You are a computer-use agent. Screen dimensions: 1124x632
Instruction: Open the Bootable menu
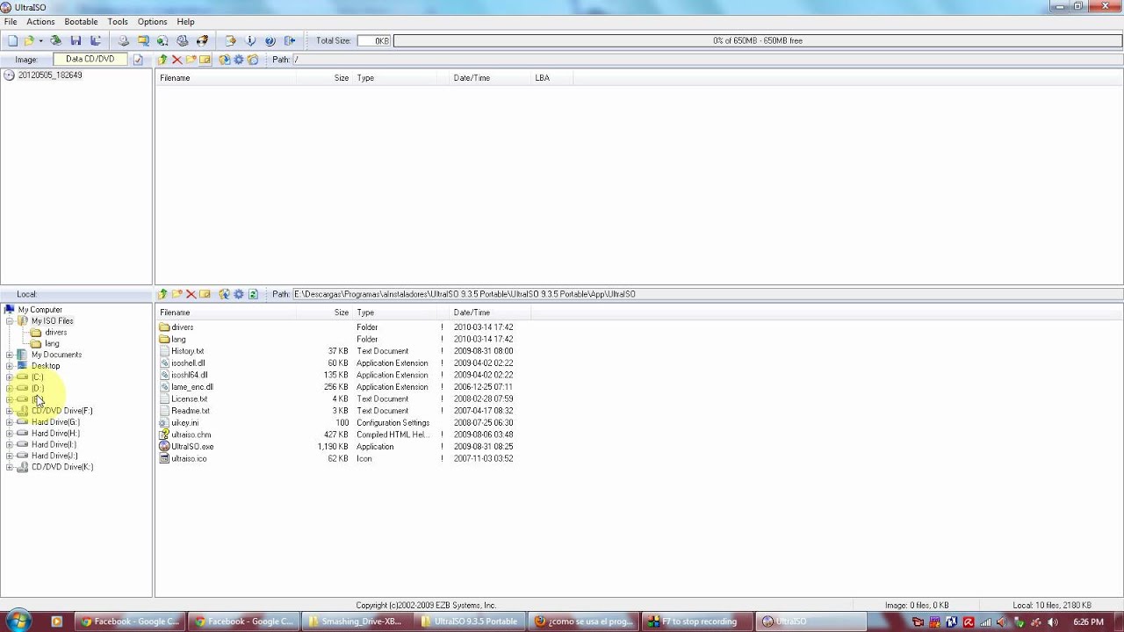coord(81,21)
